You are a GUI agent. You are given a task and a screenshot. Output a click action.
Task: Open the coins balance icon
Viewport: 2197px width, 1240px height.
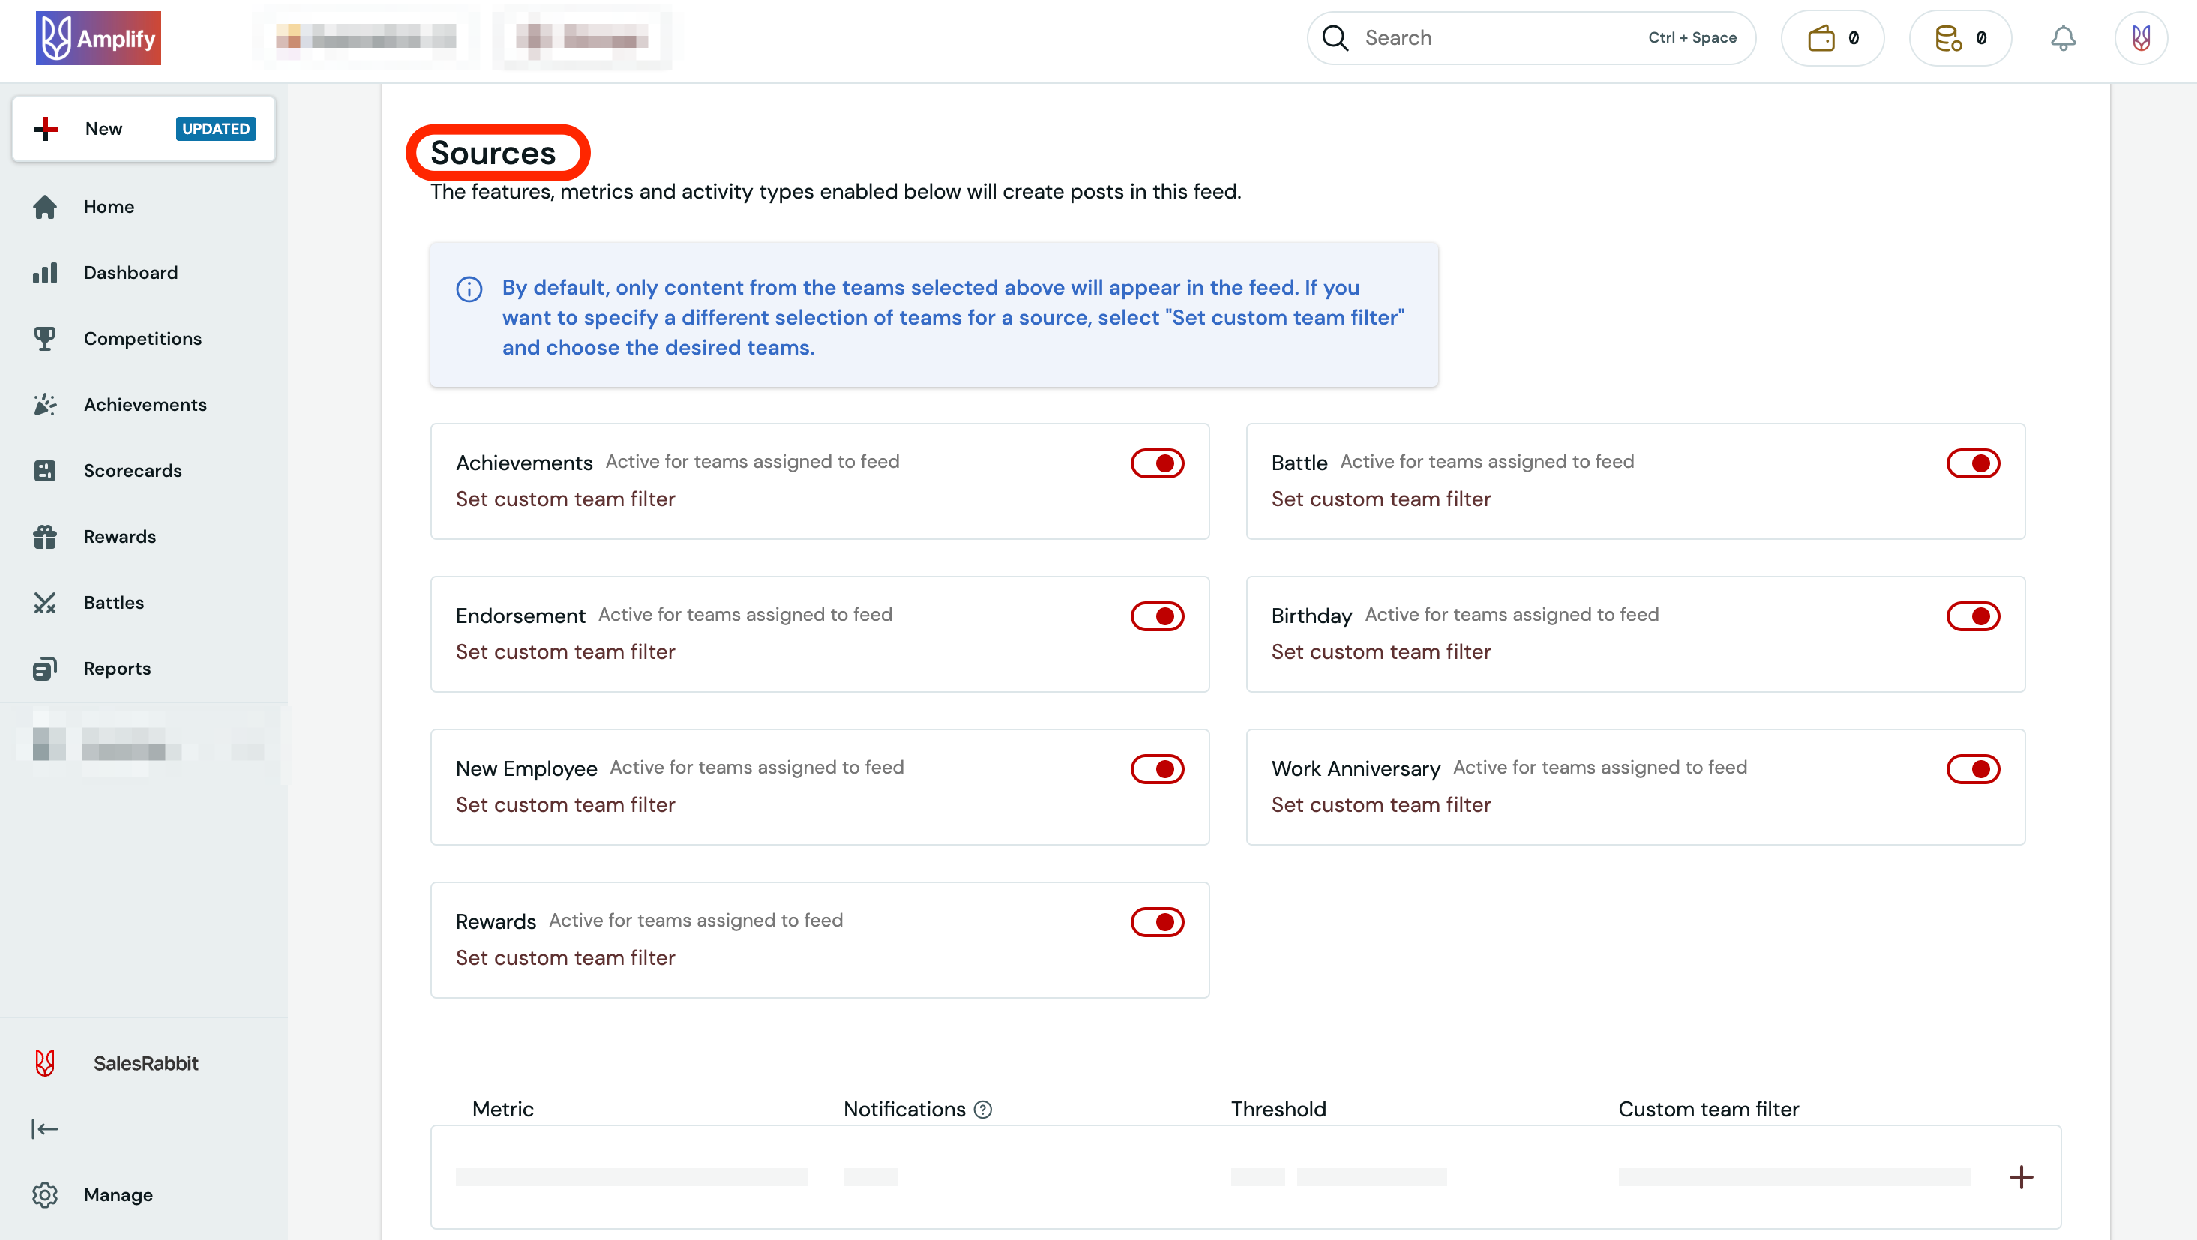pyautogui.click(x=1948, y=38)
